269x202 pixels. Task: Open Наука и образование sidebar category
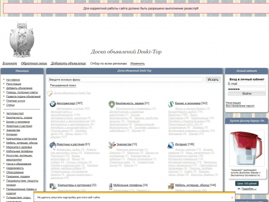pyautogui.click(x=19, y=164)
